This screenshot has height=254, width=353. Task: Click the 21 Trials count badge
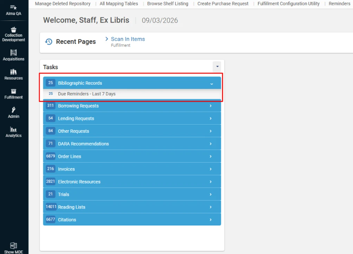click(x=51, y=194)
